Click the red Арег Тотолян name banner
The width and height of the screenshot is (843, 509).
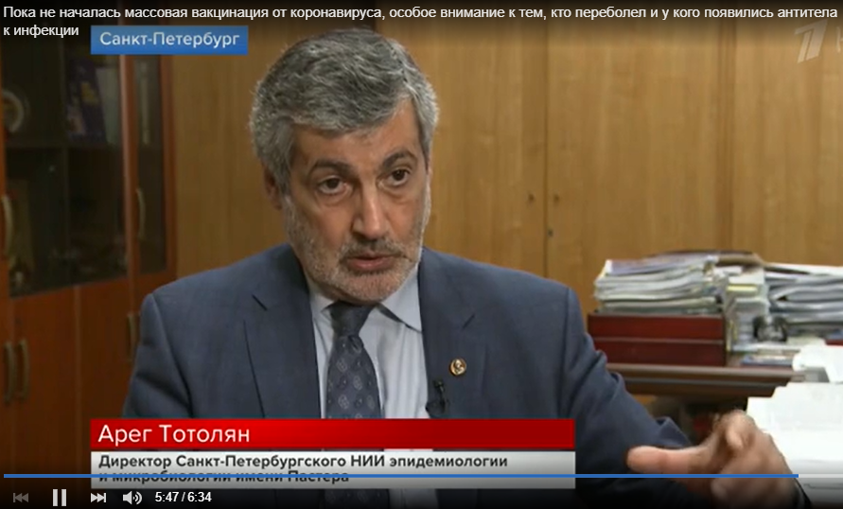(x=332, y=434)
